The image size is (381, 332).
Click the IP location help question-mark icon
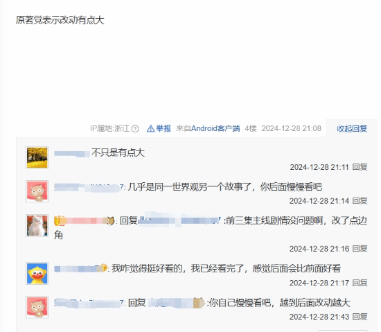pos(135,128)
